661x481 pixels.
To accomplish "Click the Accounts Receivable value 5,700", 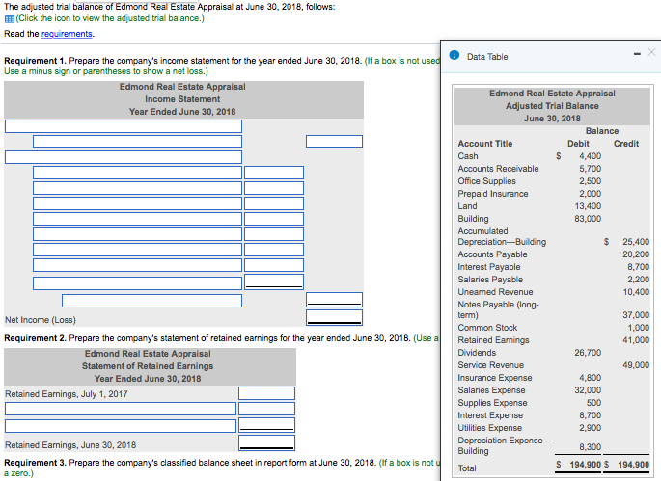I will 591,169.
